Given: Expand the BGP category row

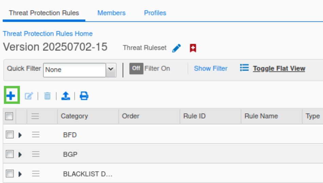Looking at the screenshot, I should (x=20, y=155).
